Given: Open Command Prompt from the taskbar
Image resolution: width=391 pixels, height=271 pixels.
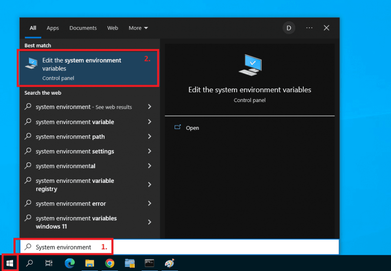Looking at the screenshot, I should pos(149,263).
